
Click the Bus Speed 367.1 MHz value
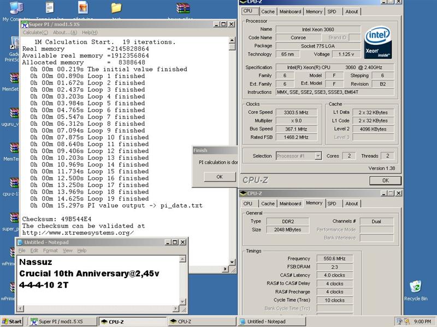[296, 129]
